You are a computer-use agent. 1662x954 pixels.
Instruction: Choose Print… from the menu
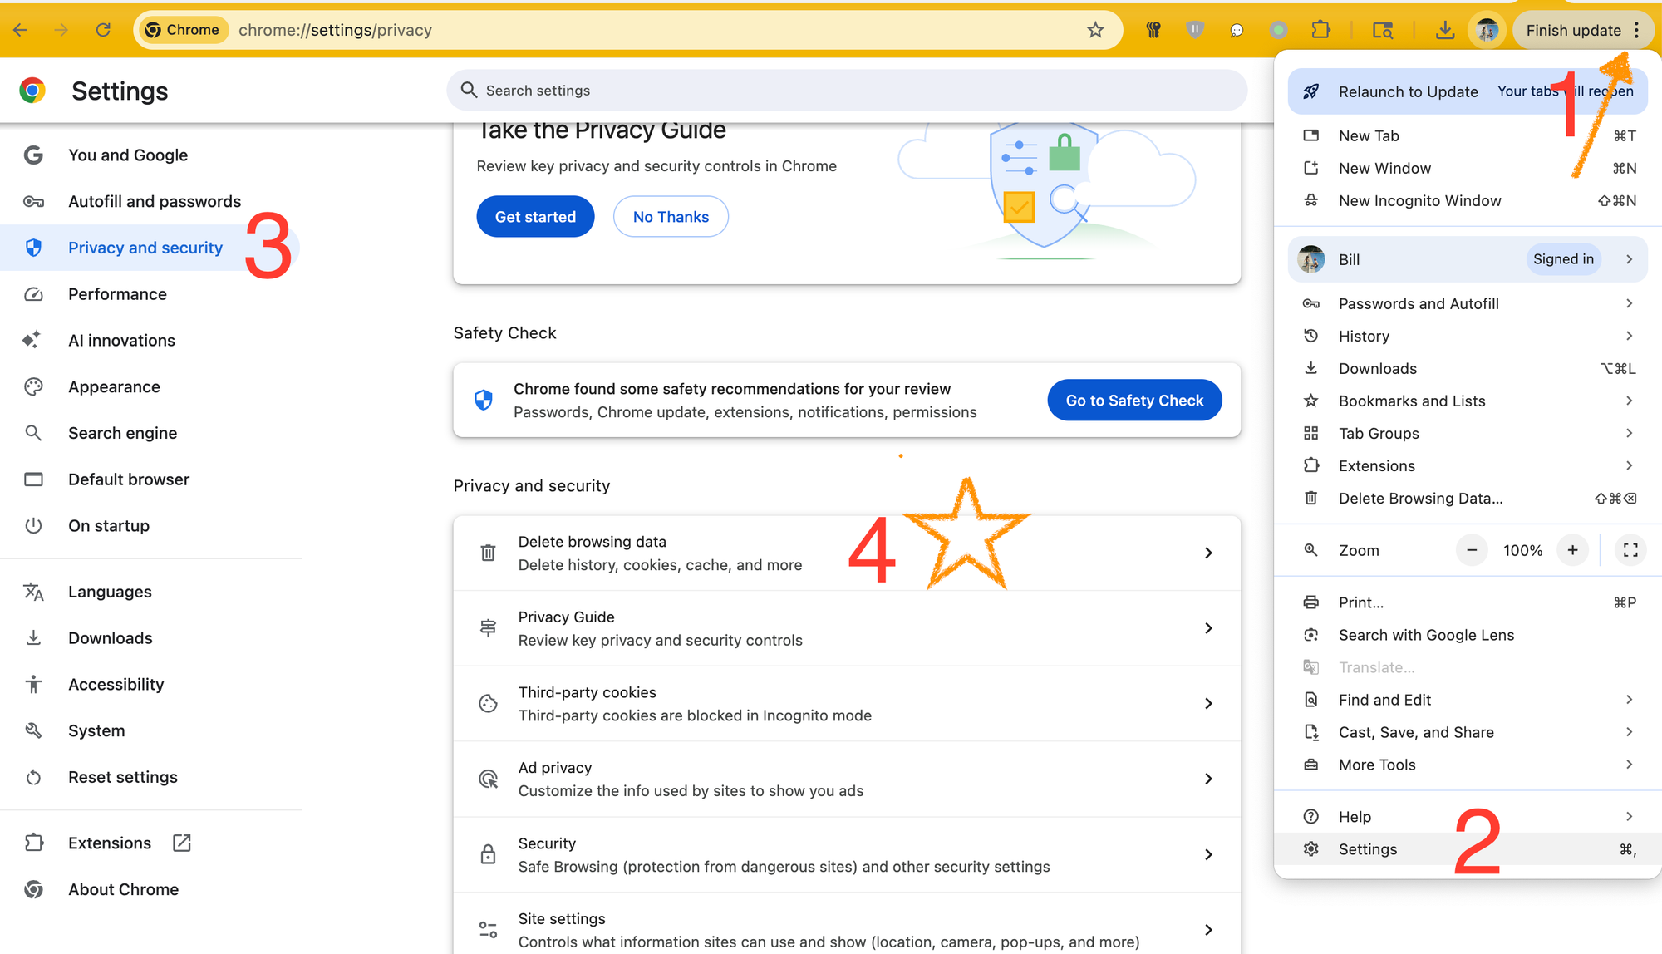[x=1468, y=602]
